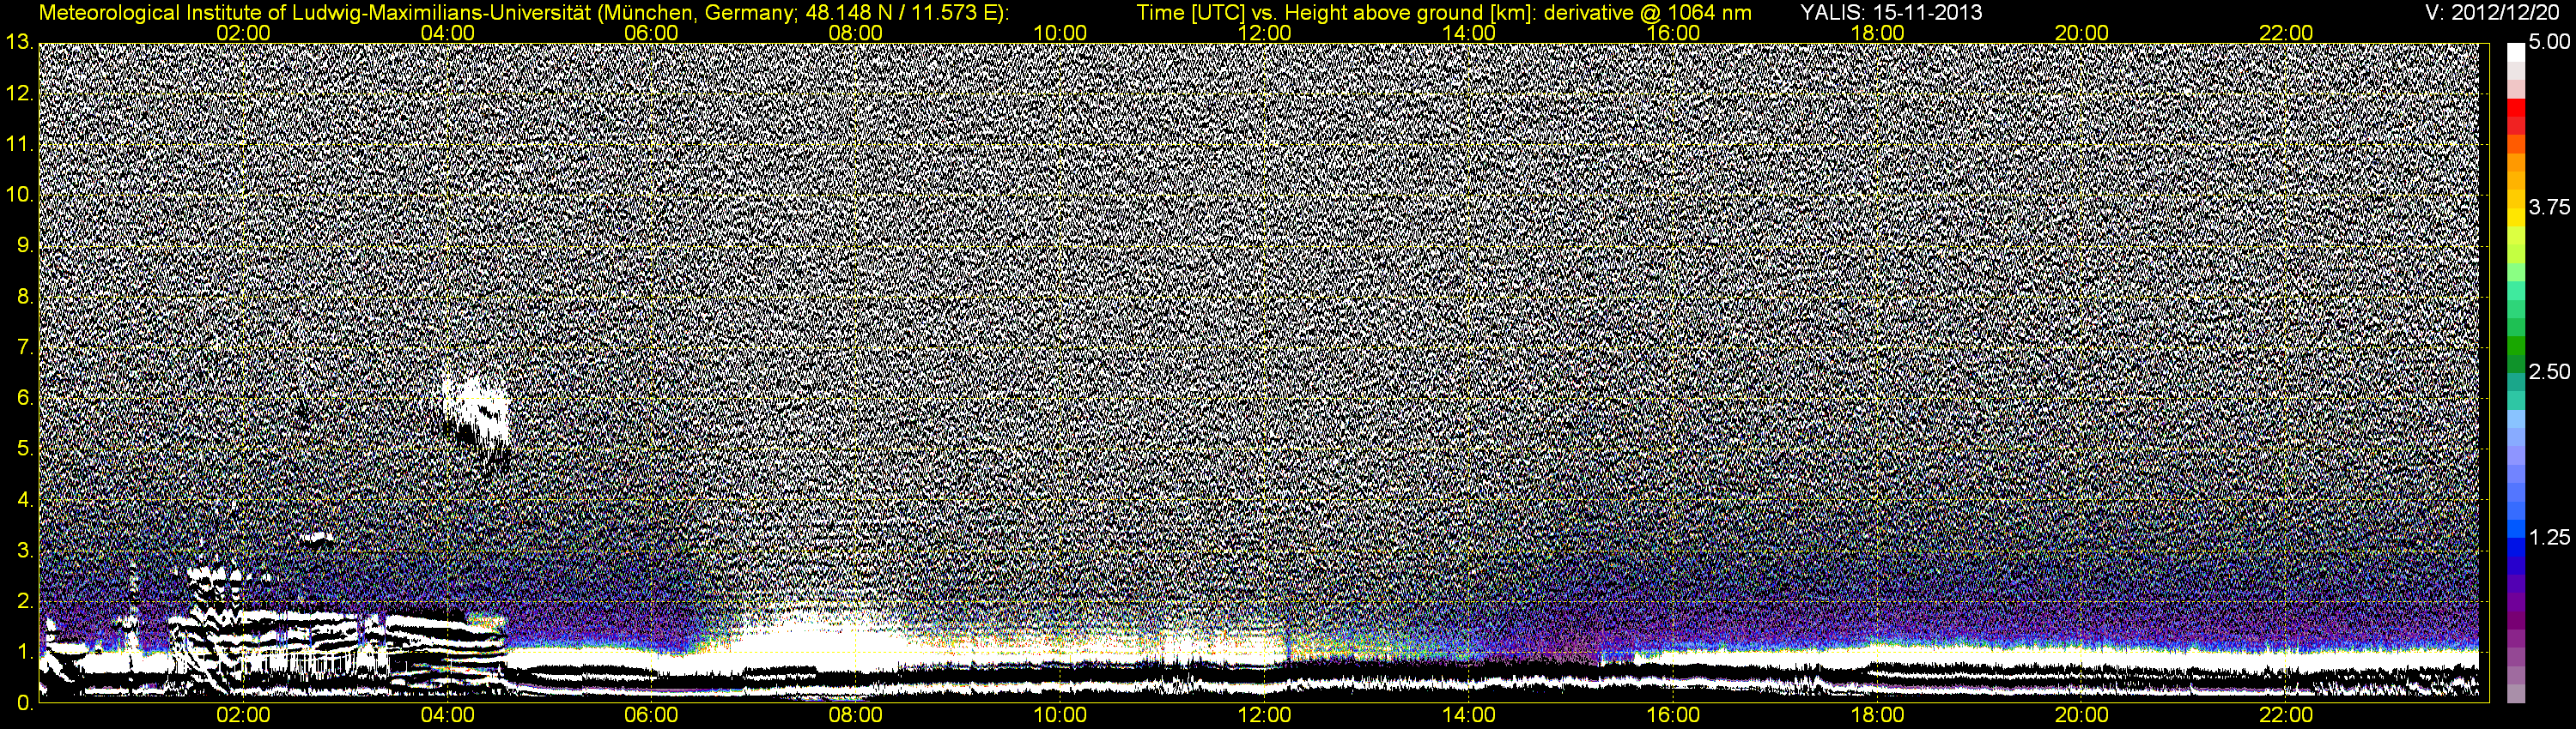Click the '08:00' label on the top time axis

[x=856, y=33]
